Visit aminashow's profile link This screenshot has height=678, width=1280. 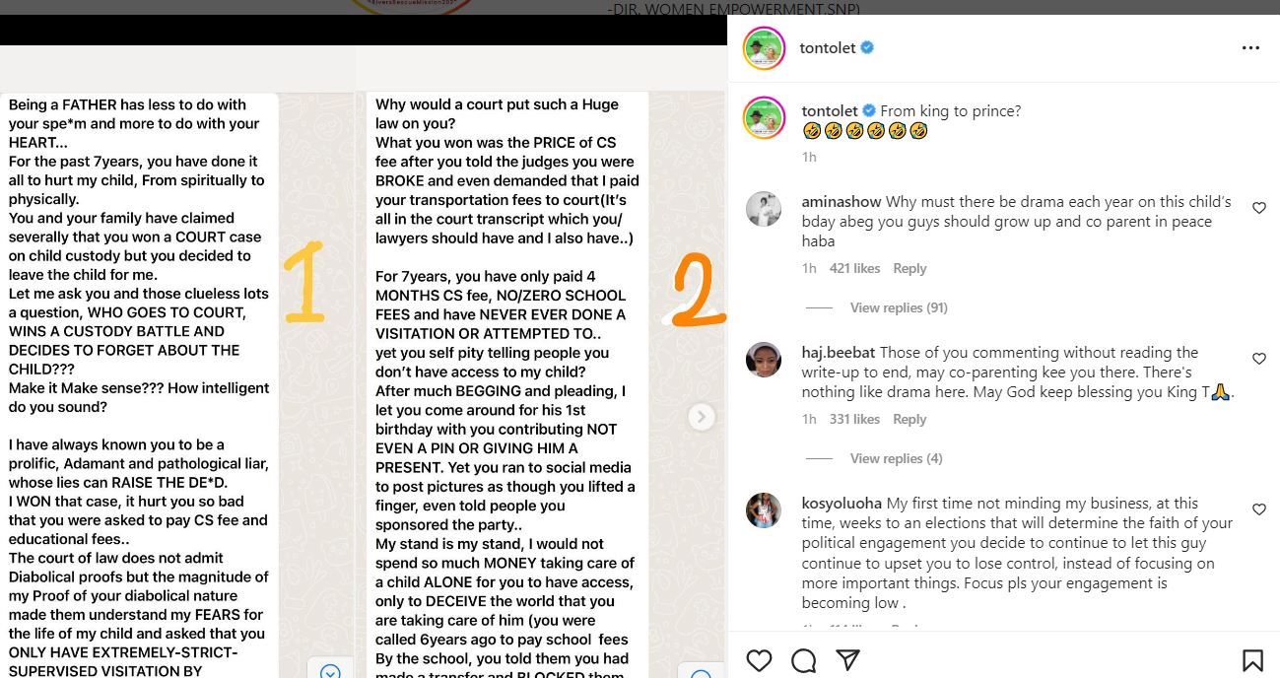tap(842, 202)
